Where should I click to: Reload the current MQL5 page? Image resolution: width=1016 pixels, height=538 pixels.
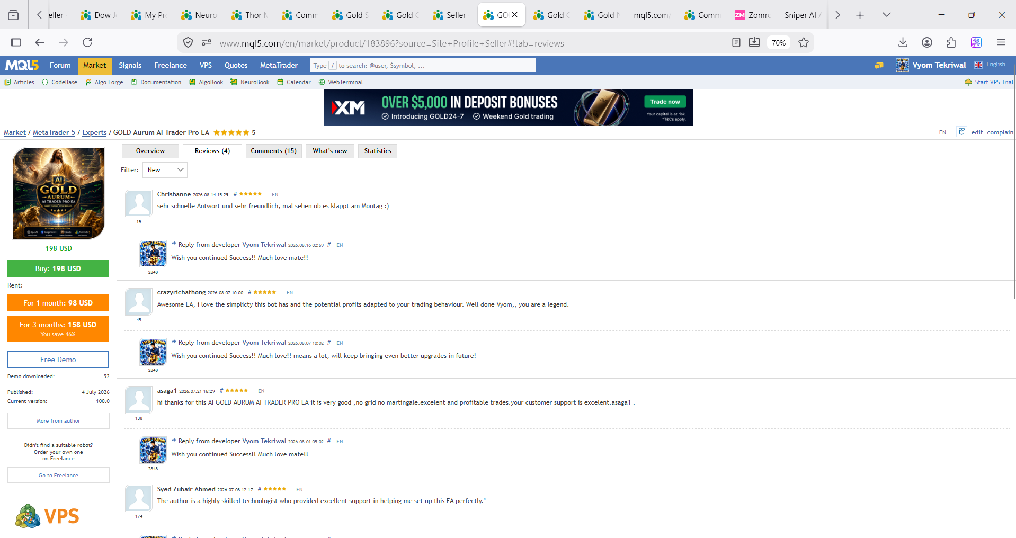(87, 42)
